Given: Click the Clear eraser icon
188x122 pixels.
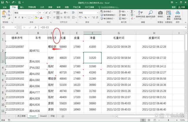Looking at the screenshot, I should (x=132, y=18).
